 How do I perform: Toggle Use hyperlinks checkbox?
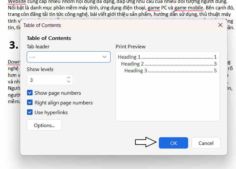(x=30, y=112)
